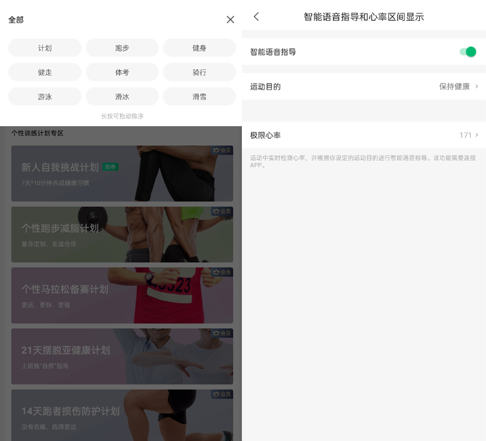The image size is (486, 441).
Task: Tap 会员 badge on 新人自我挑战计划 card
Action: point(222,150)
